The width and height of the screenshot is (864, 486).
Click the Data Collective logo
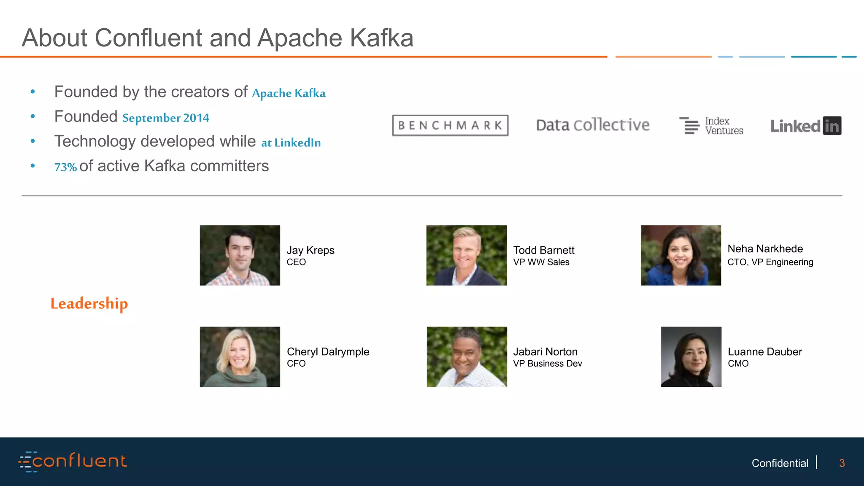pyautogui.click(x=593, y=125)
